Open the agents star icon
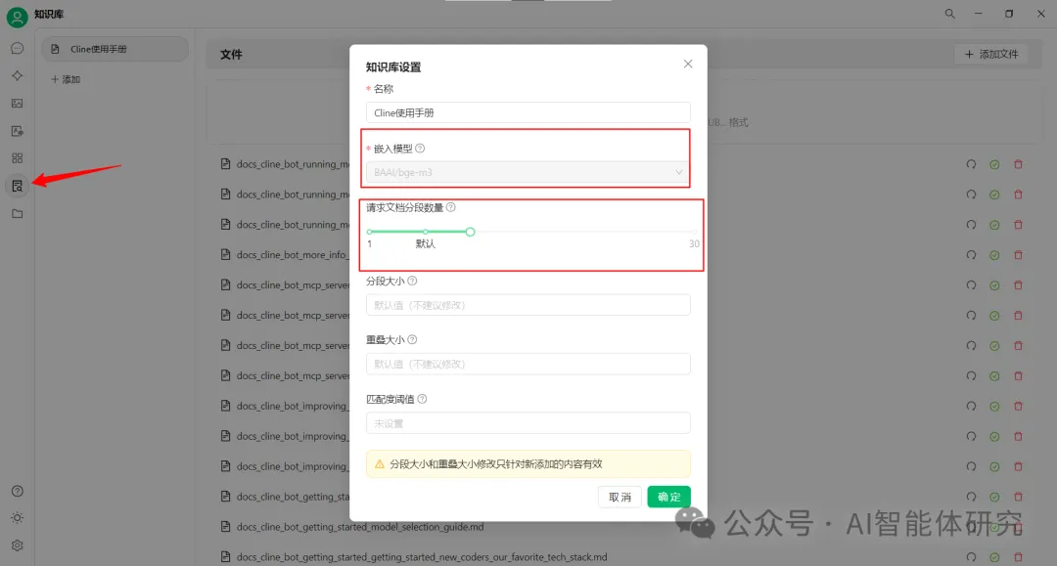The image size is (1057, 566). [18, 76]
